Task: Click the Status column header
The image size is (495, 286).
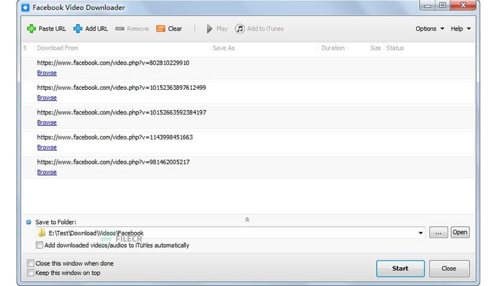Action: point(395,48)
